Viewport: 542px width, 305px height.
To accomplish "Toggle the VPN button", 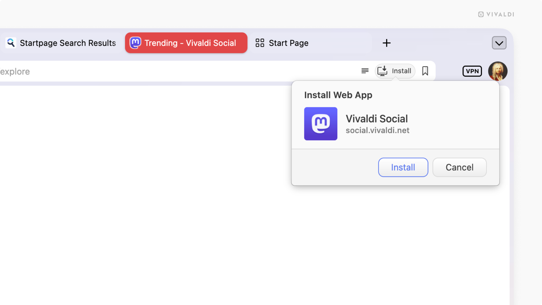I will pos(472,71).
